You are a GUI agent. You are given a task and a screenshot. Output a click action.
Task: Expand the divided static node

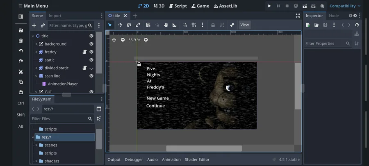coord(36,68)
